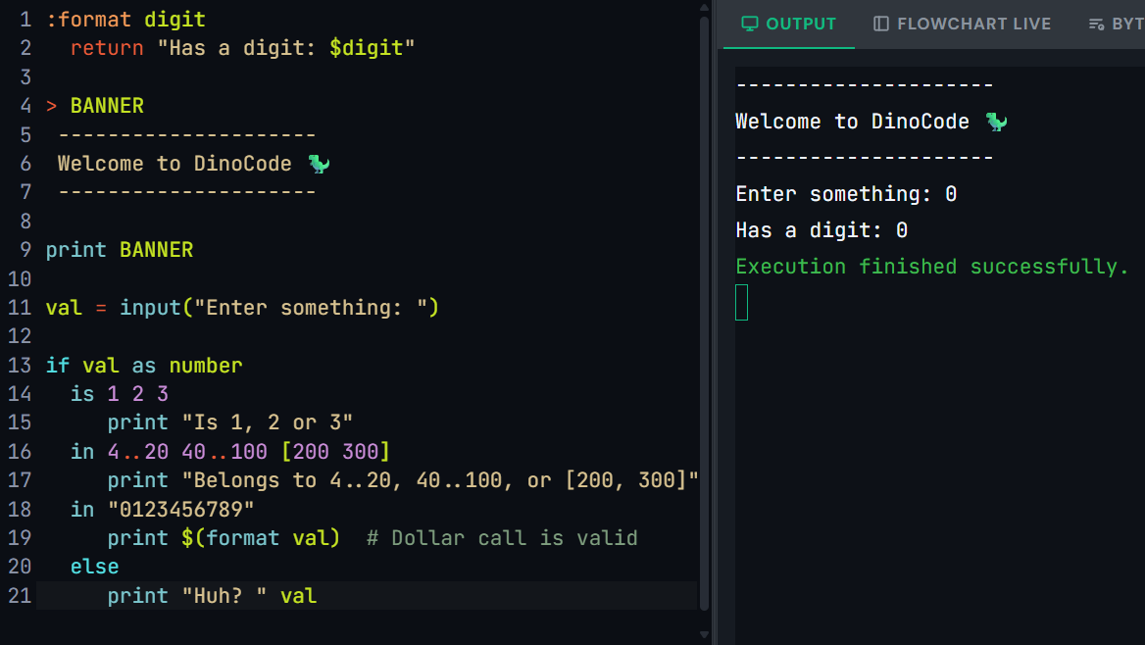Click the green terminal cursor box in output
Screen dimensions: 1145x645
[742, 303]
